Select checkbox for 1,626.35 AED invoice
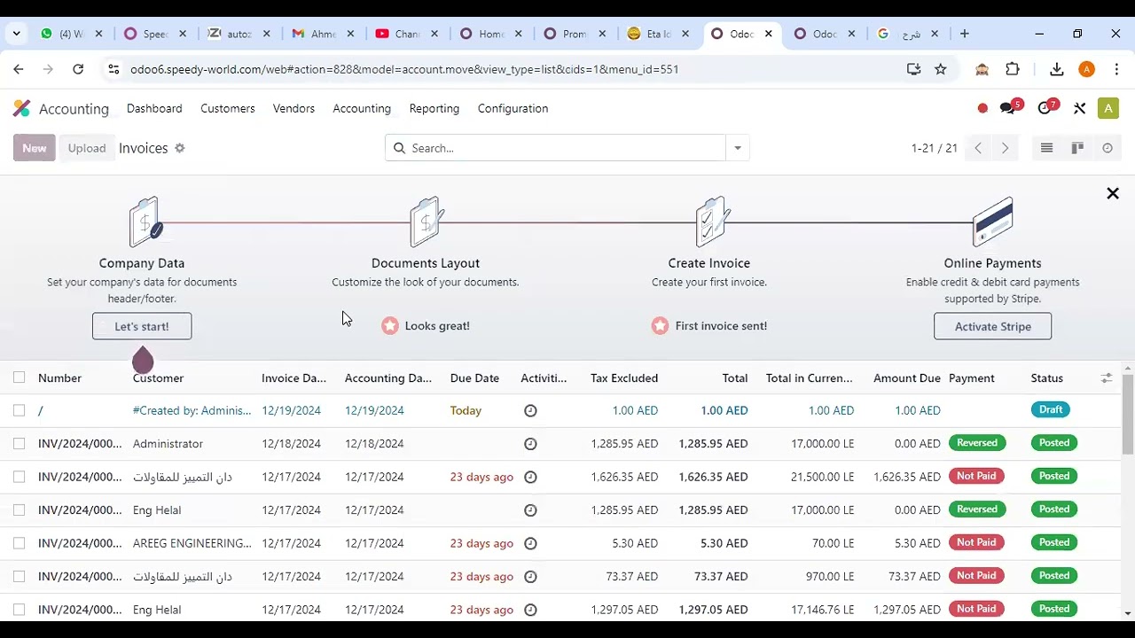The height and width of the screenshot is (638, 1135). pyautogui.click(x=19, y=477)
